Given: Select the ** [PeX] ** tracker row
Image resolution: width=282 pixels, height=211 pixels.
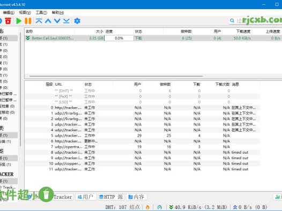Looking at the screenshot, I should 143,96.
